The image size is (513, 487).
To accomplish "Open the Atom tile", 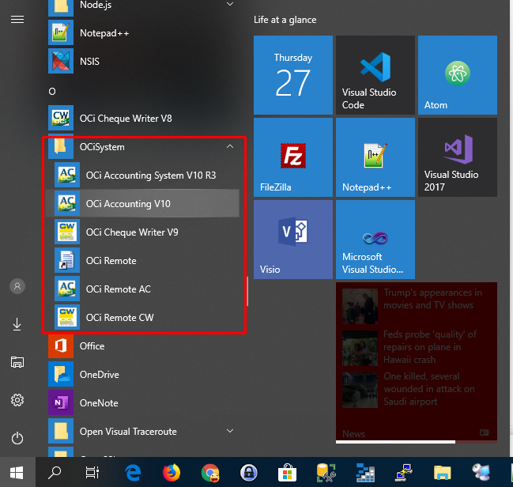I will pos(458,75).
